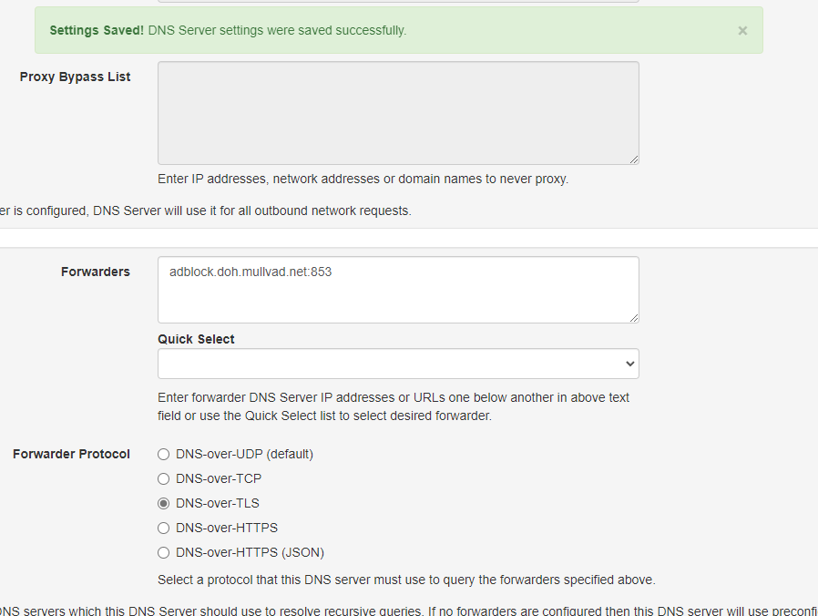Select DNS-over-HTTPS (JSON) forwarder protocol
Screen dimensions: 818x616
coord(163,552)
